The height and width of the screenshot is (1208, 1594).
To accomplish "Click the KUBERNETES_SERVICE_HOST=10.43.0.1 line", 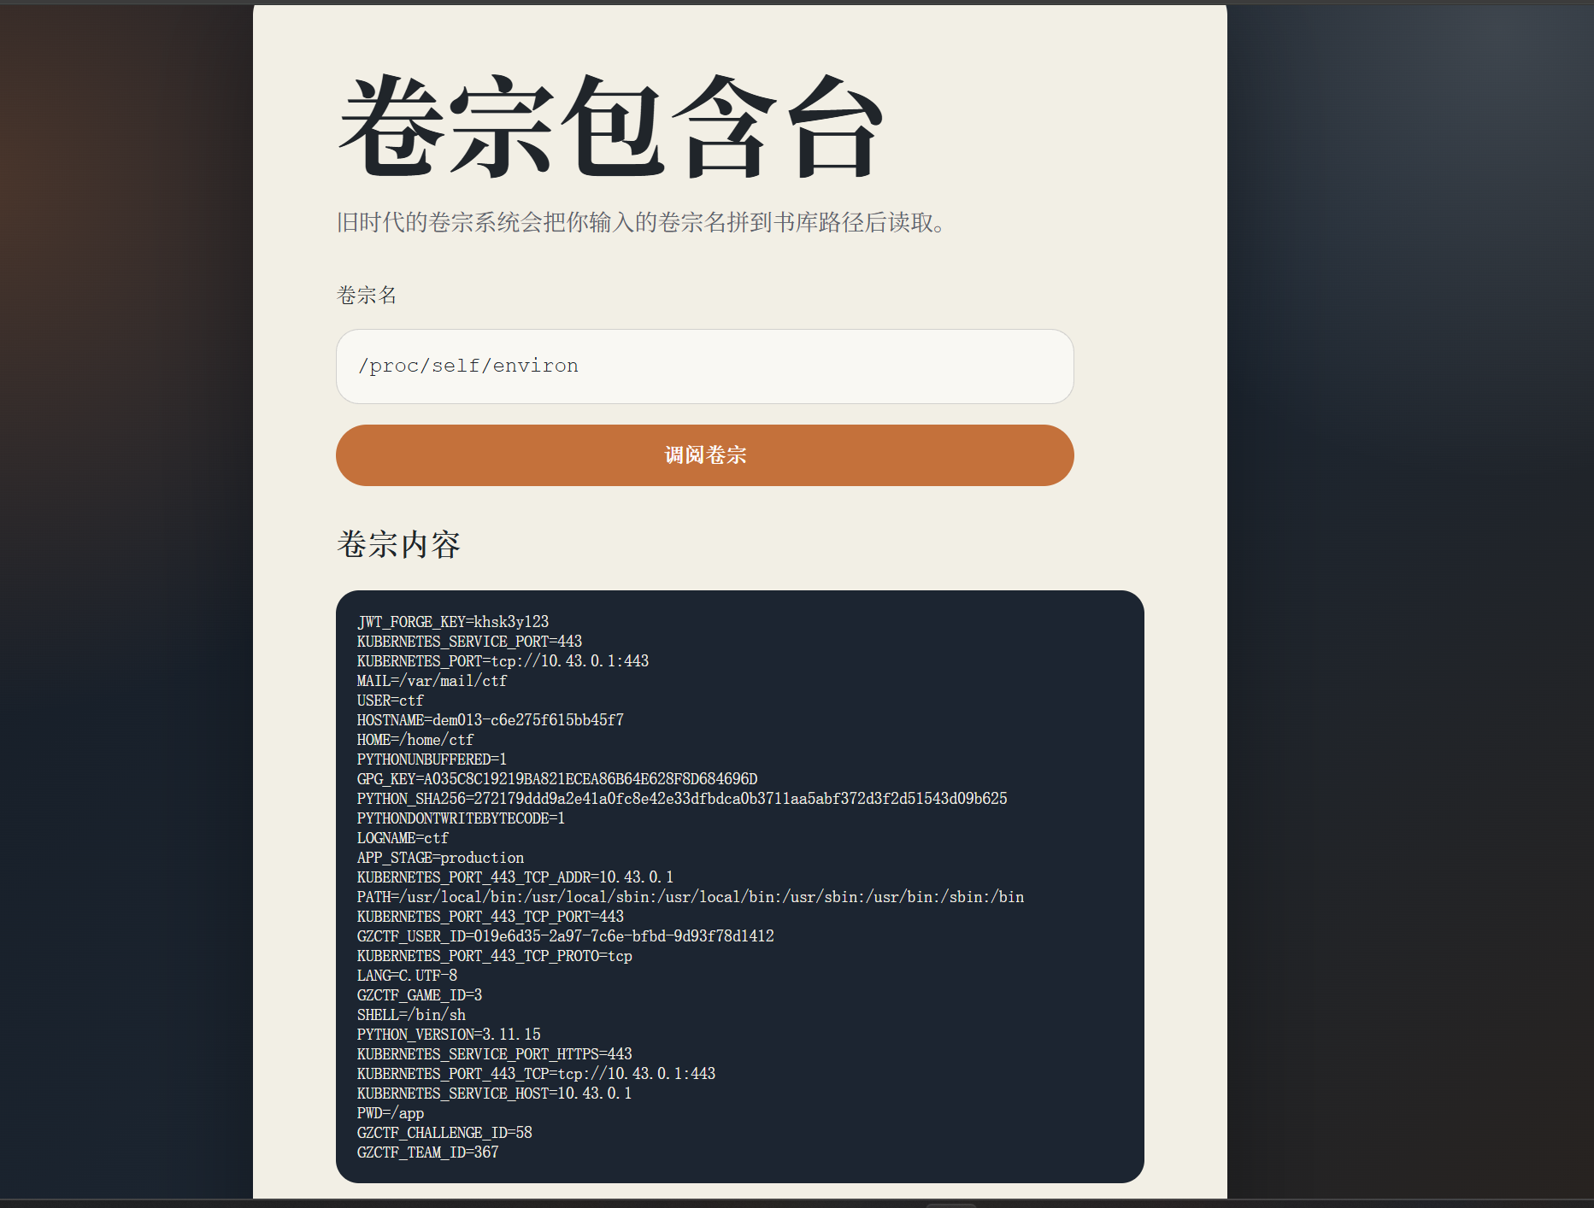I will (x=494, y=1094).
